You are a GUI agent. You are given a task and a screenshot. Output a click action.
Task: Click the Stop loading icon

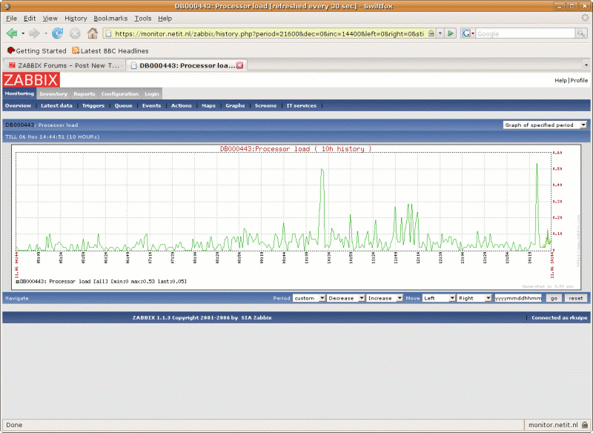[75, 33]
